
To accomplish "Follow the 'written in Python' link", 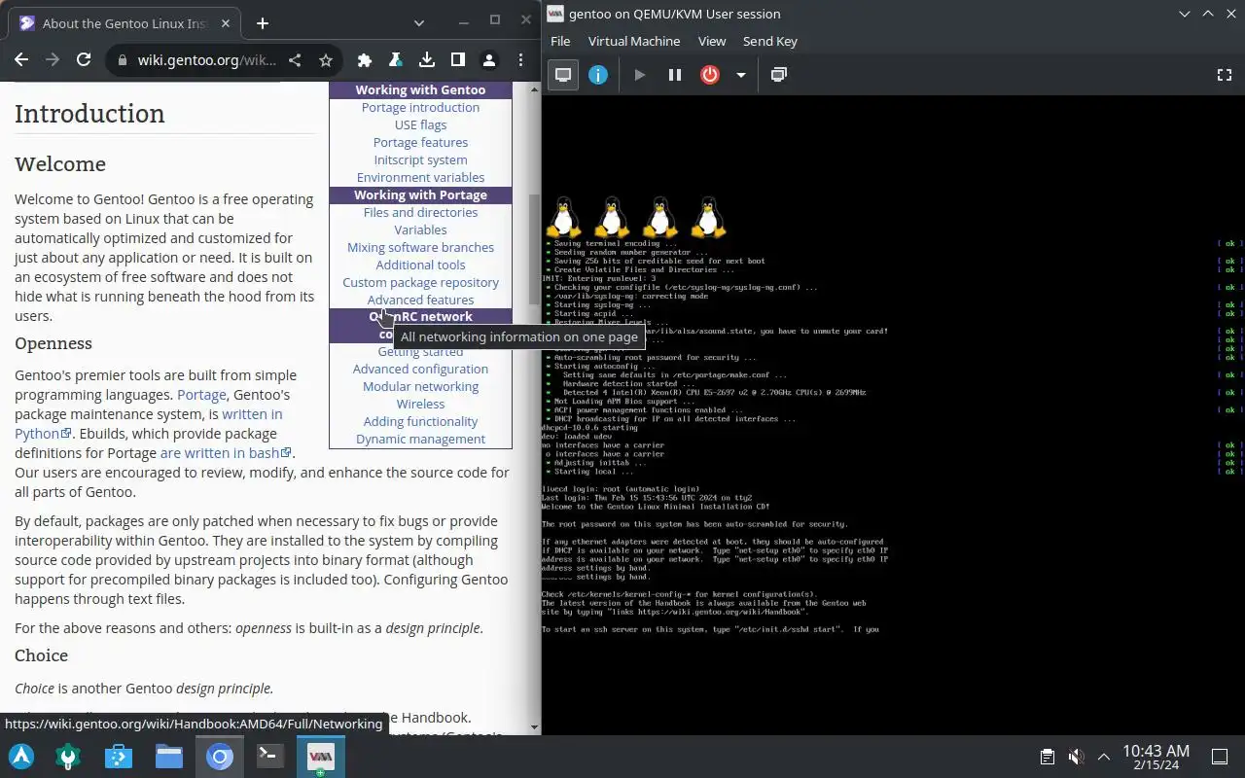I will [x=149, y=424].
